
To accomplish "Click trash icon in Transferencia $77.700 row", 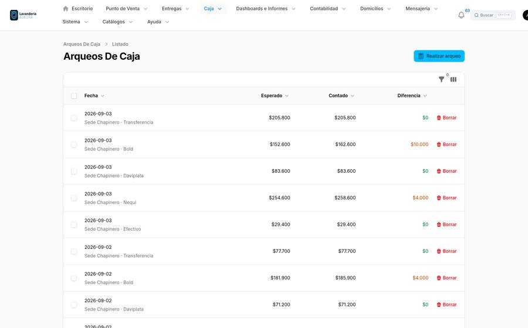I will coord(439,251).
